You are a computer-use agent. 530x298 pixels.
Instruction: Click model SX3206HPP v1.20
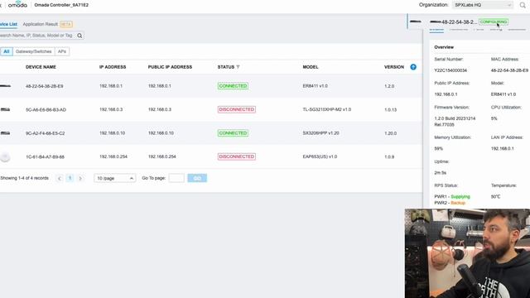tap(320, 132)
